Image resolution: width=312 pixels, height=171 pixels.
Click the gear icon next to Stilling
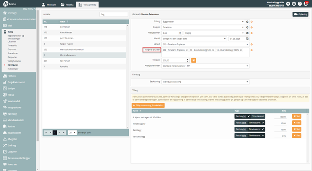247,22
